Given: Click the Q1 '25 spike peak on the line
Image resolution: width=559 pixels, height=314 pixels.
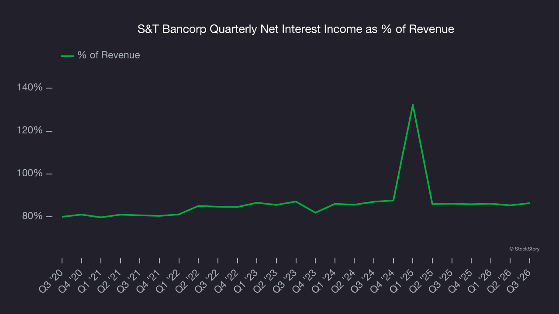Looking at the screenshot, I should tap(413, 104).
